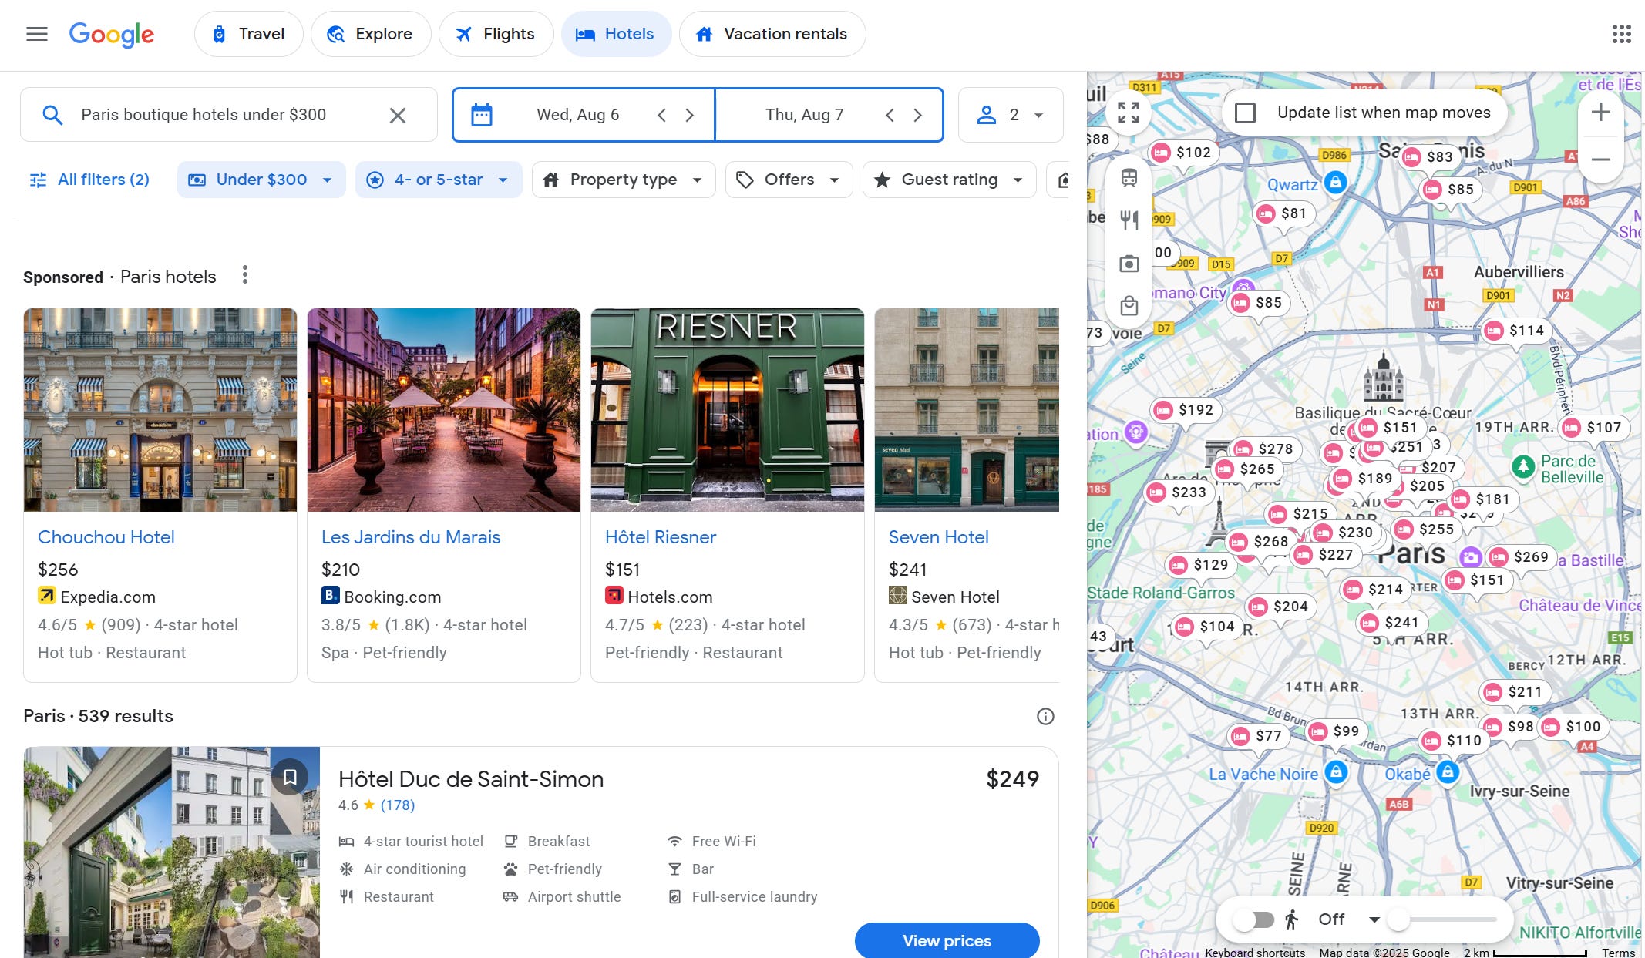Click the $102 hotel map pin
Screen dimensions: 1645x958
1183,153
